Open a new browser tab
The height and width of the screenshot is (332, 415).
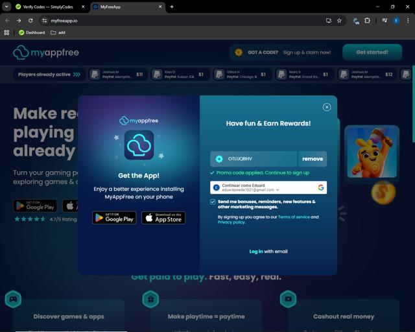(172, 7)
